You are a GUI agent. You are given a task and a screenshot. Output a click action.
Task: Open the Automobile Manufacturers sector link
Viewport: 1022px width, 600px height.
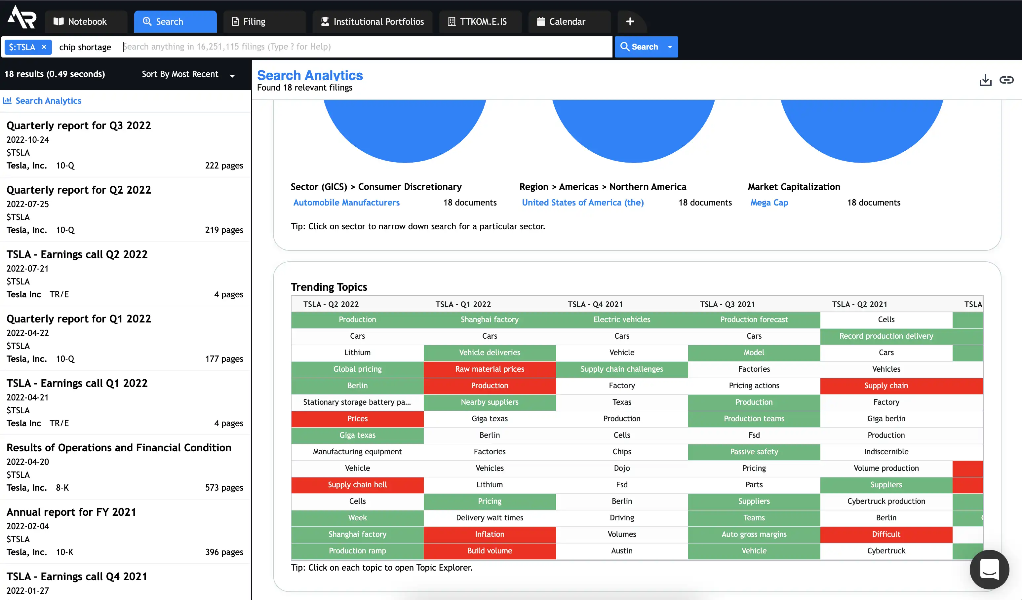[x=346, y=202]
